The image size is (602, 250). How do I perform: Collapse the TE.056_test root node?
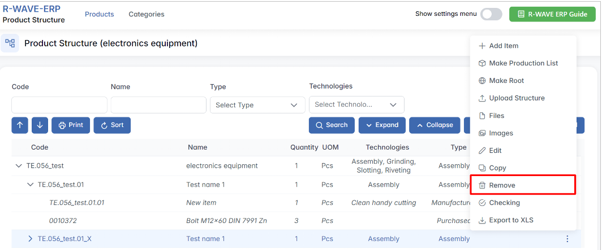[x=19, y=166]
